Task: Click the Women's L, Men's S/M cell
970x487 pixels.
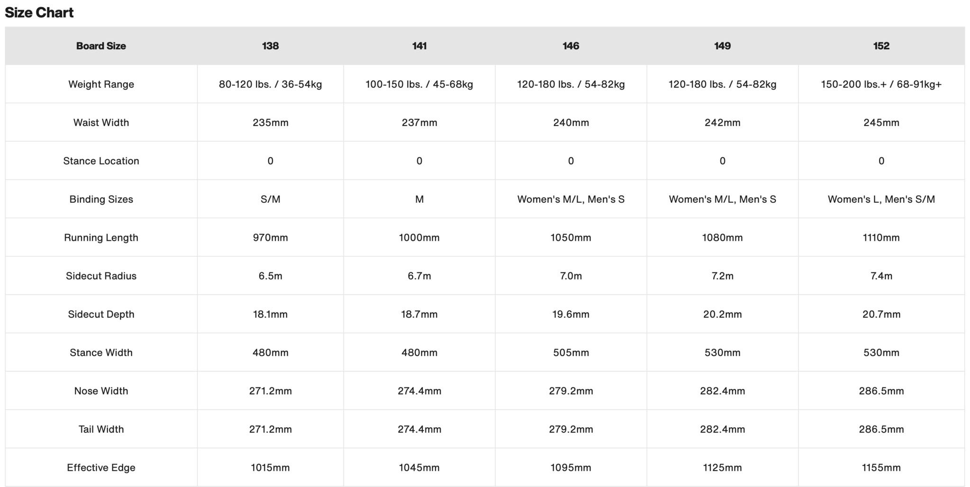Action: point(881,199)
